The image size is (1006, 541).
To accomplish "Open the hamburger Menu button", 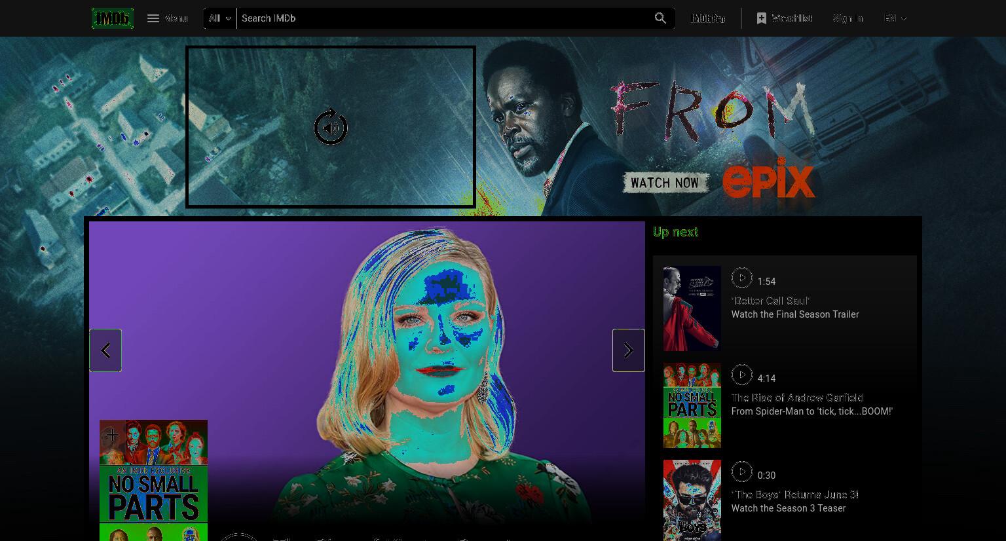I will [168, 18].
